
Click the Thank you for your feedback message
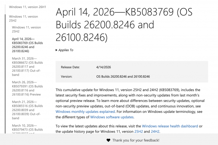coord(135,140)
